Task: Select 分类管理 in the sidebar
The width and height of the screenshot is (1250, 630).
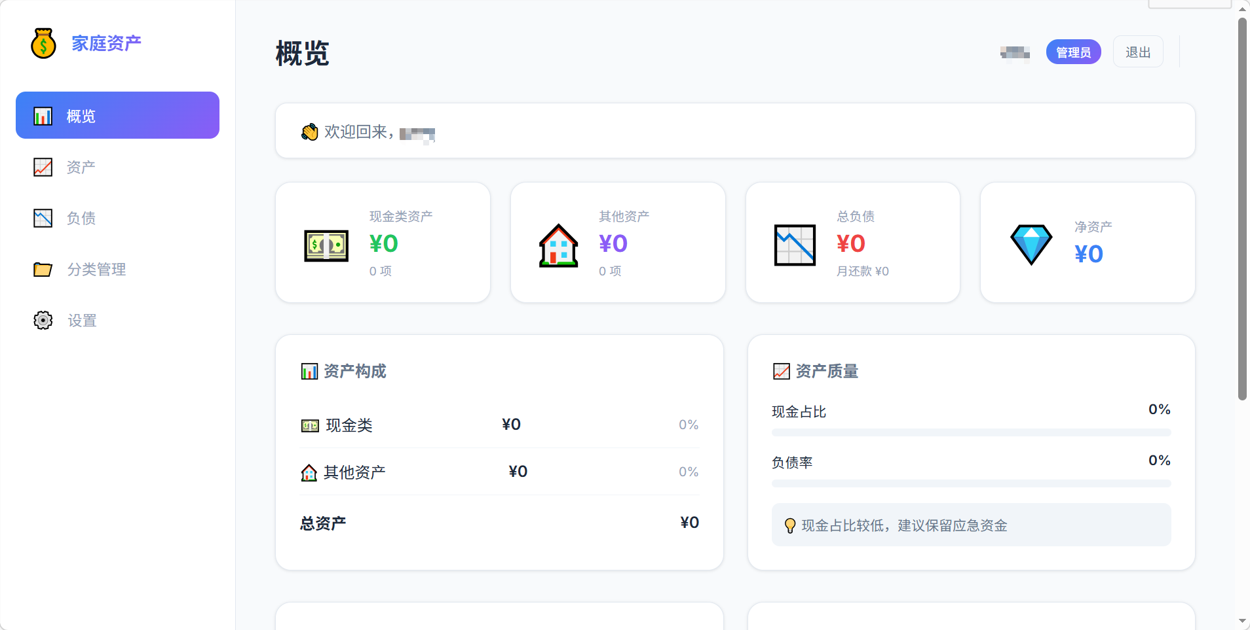Action: coord(117,269)
